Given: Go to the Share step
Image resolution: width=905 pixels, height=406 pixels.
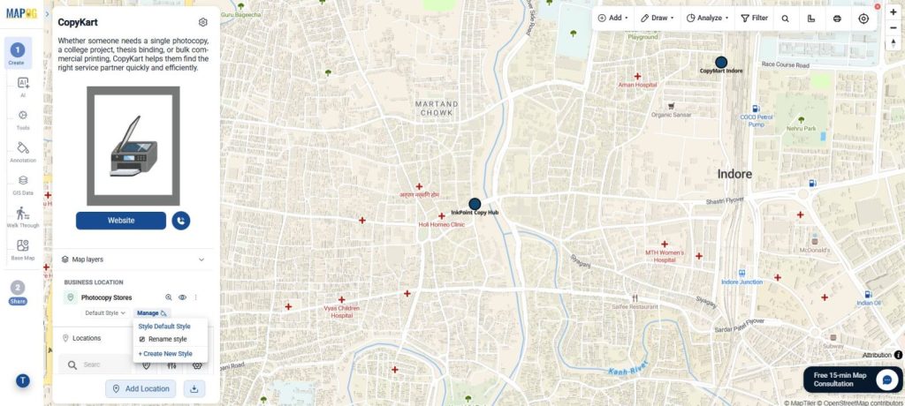Looking at the screenshot, I should coord(18,292).
